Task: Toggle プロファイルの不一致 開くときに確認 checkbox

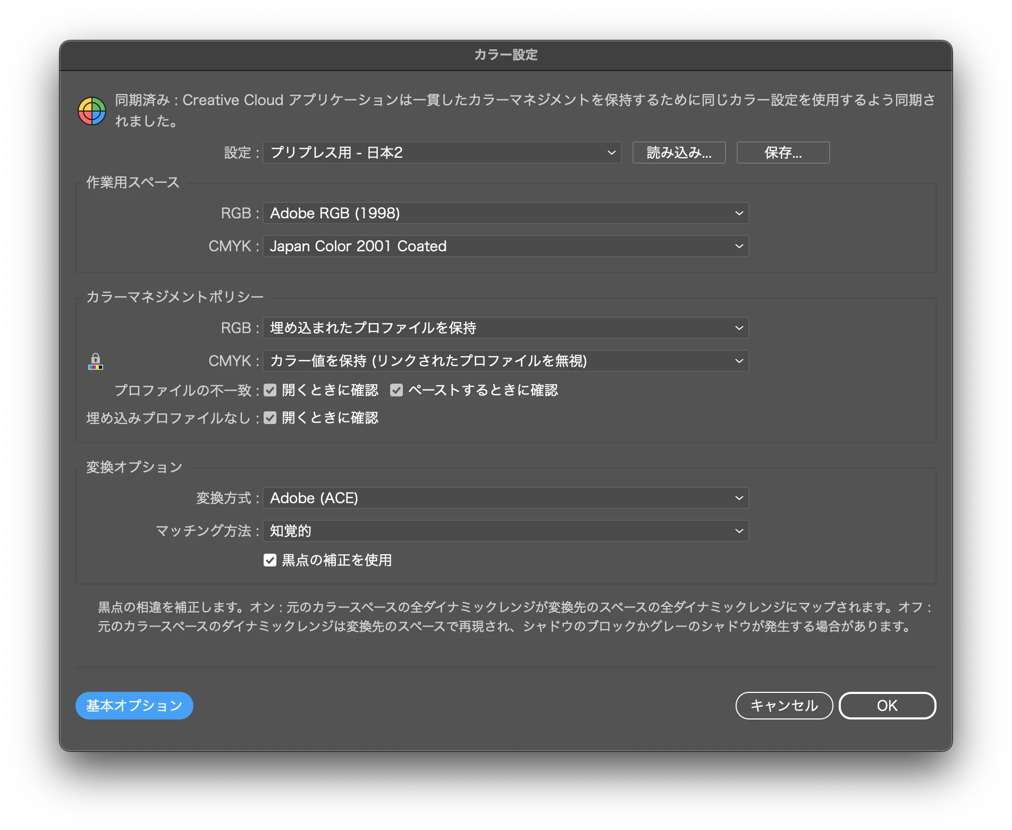Action: pyautogui.click(x=270, y=390)
